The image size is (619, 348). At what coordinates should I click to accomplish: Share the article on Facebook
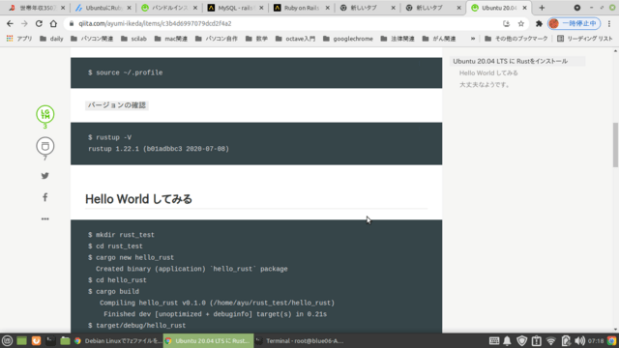pos(45,197)
